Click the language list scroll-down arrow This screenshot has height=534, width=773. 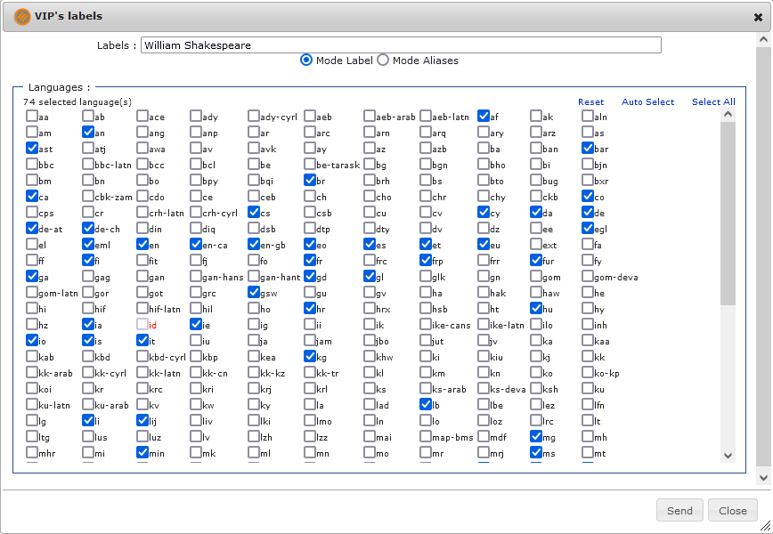[728, 456]
